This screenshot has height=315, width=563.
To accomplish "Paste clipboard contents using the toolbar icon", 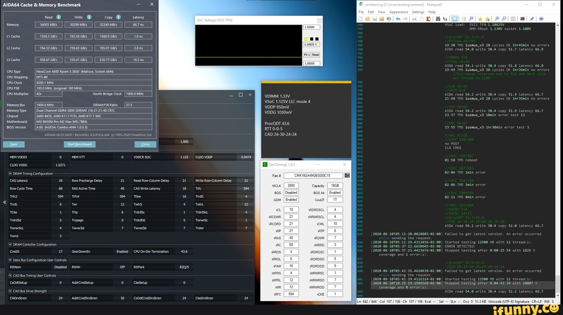I will (429, 18).
